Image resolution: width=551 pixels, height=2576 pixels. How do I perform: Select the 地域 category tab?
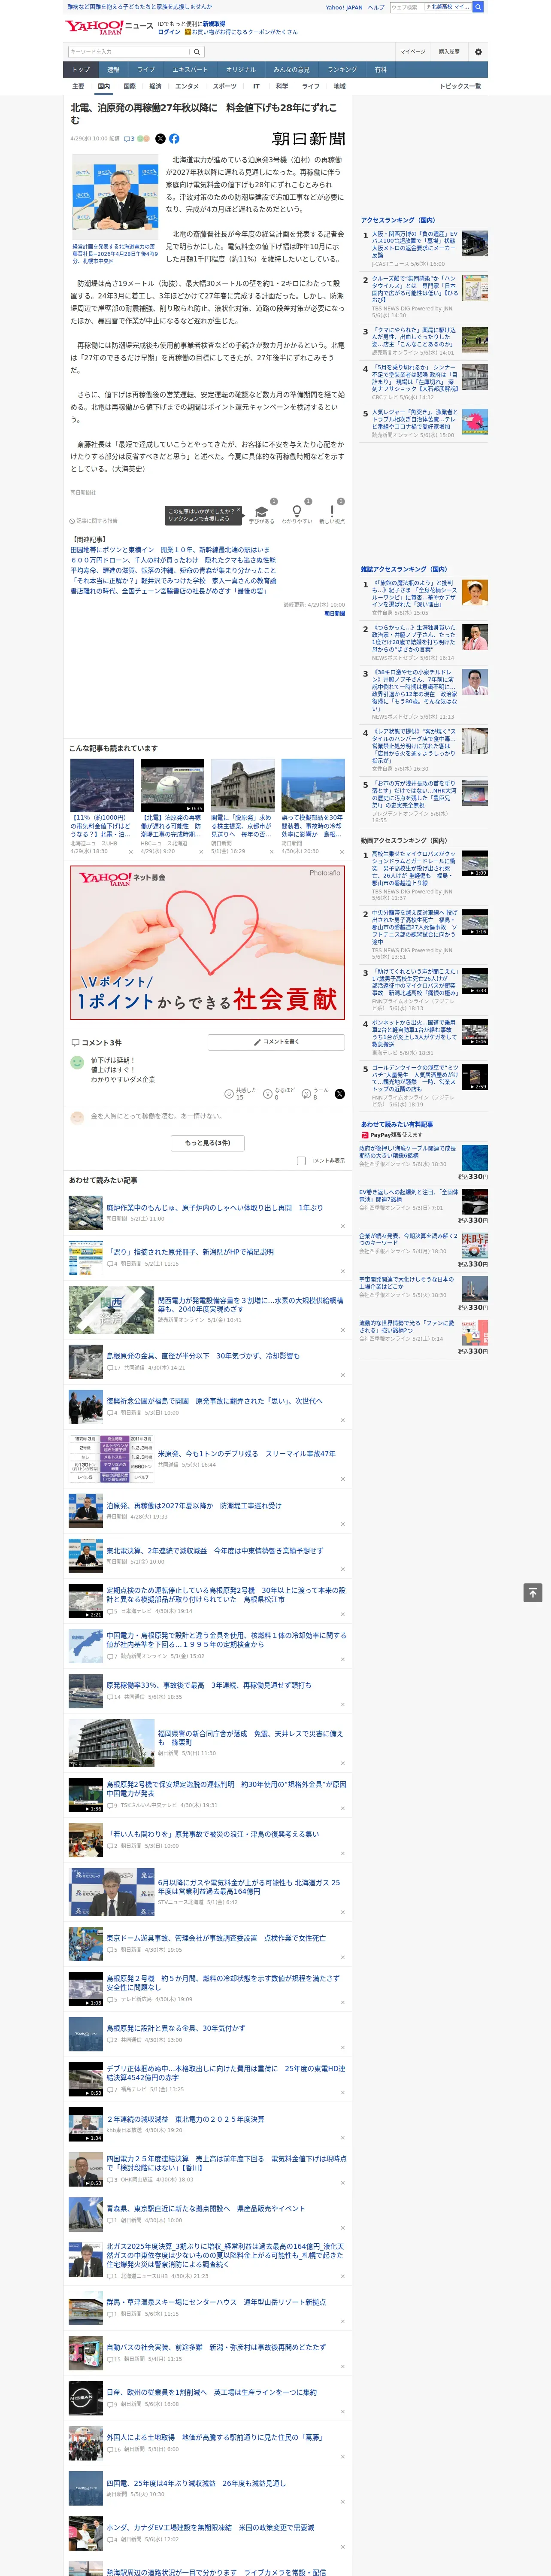(339, 86)
